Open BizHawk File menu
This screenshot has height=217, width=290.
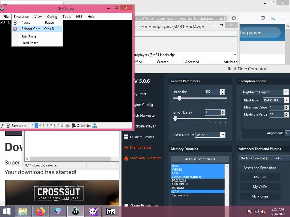coord(6,17)
